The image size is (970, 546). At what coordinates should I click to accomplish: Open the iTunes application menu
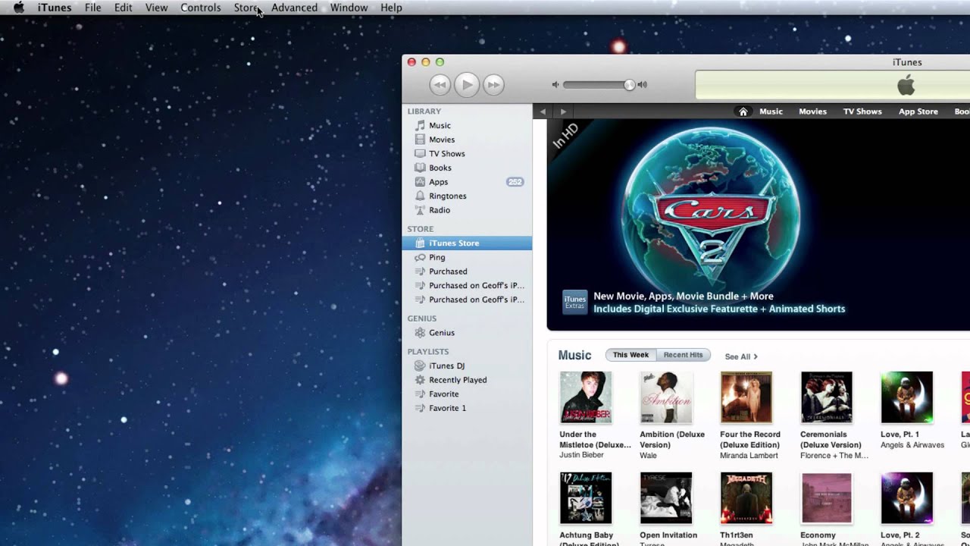click(55, 8)
